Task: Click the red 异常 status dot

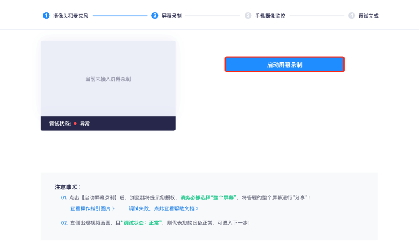Action: pyautogui.click(x=75, y=124)
